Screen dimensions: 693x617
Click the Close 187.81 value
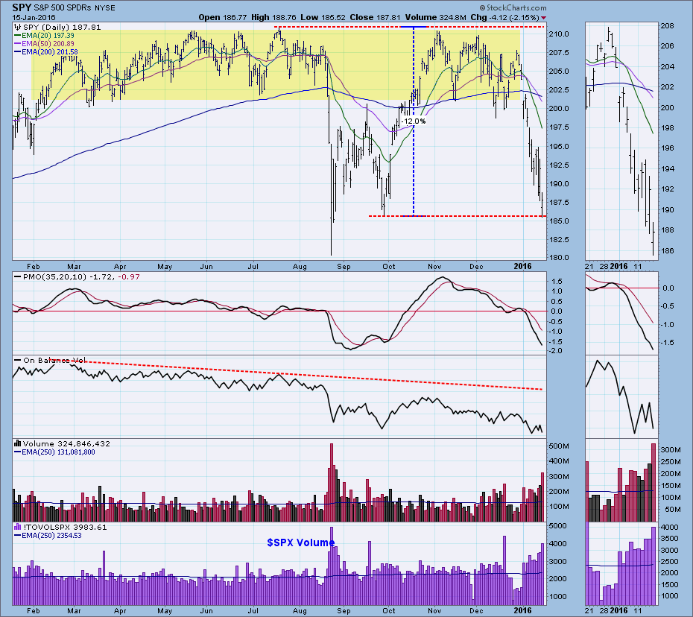(x=376, y=18)
